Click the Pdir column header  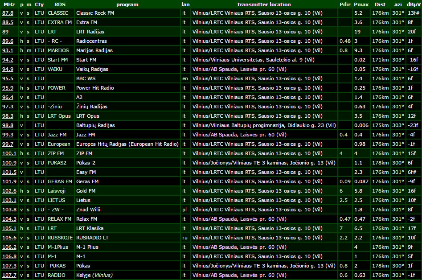tap(345, 4)
